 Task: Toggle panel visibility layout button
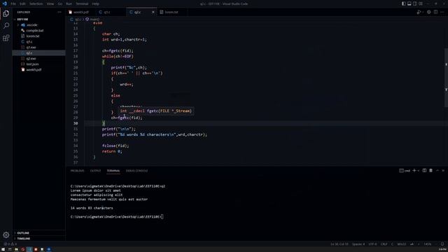tap(409, 3)
